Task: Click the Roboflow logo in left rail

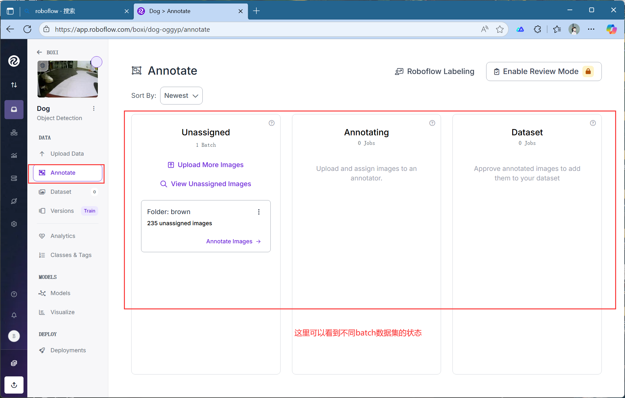Action: (14, 61)
